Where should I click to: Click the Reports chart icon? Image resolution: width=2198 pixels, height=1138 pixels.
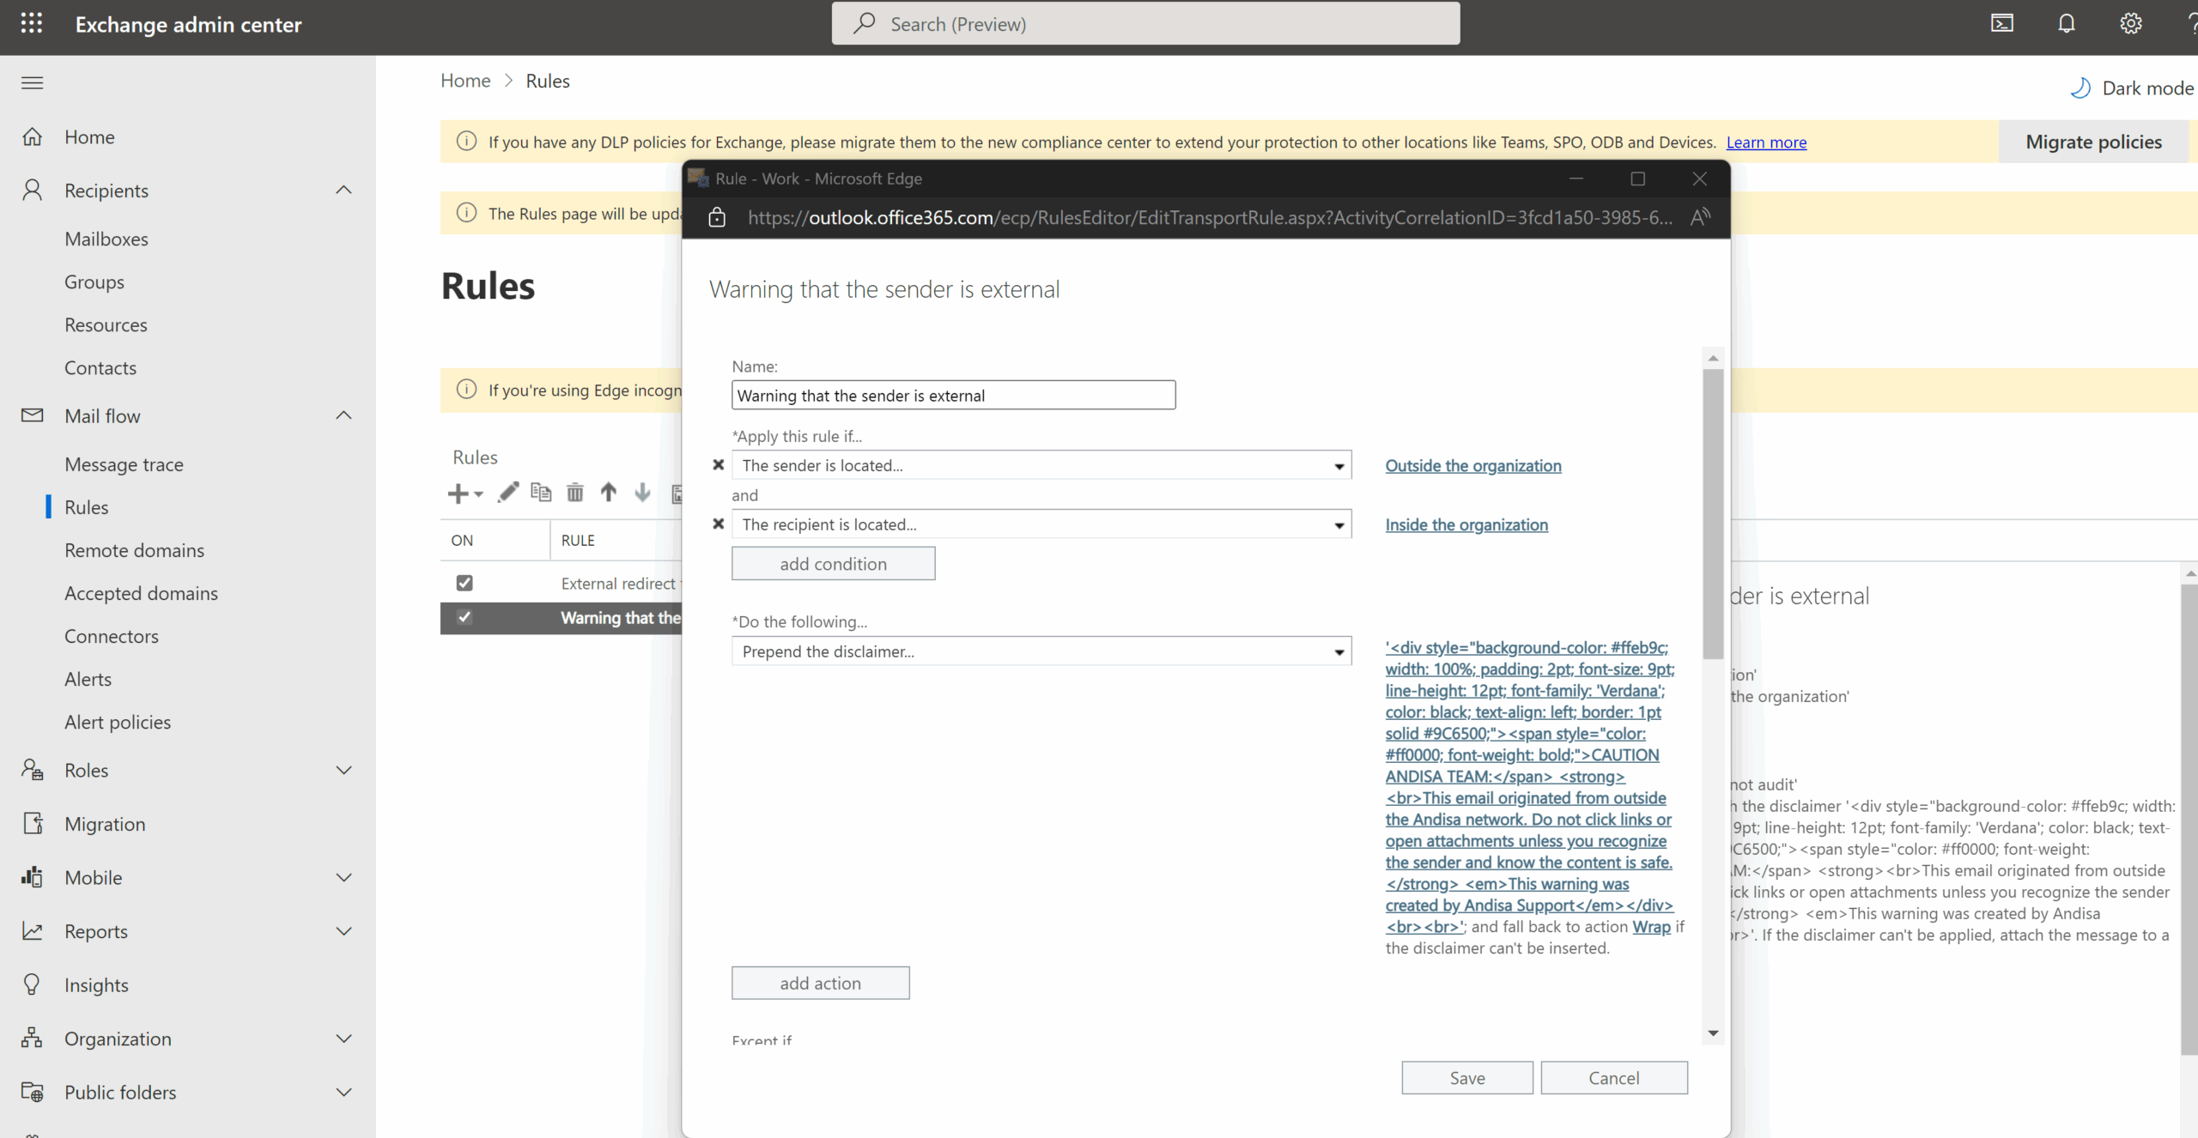click(x=32, y=930)
